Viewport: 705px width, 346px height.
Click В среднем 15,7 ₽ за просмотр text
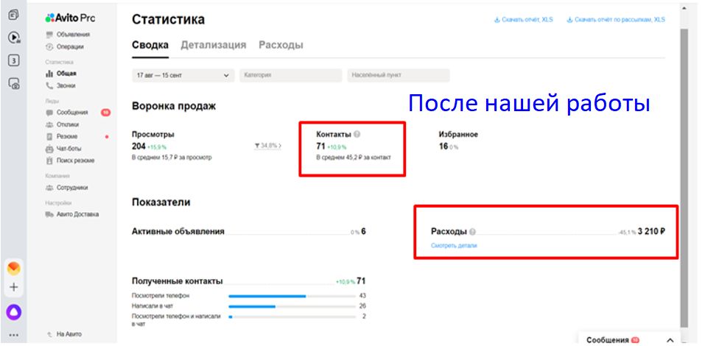[172, 158]
